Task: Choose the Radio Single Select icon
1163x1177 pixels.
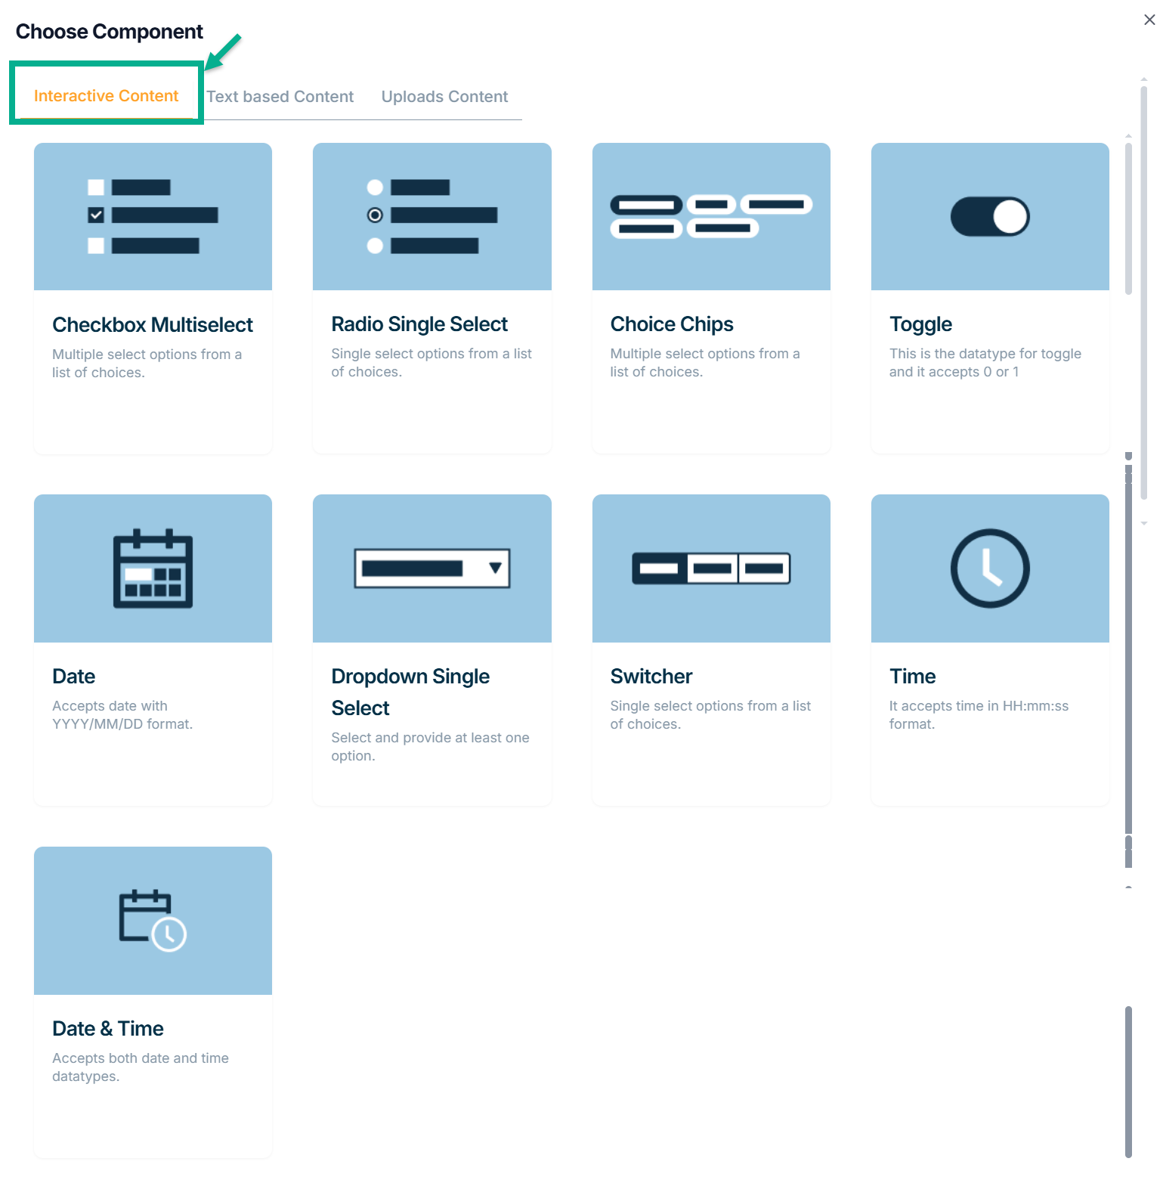Action: click(x=431, y=216)
